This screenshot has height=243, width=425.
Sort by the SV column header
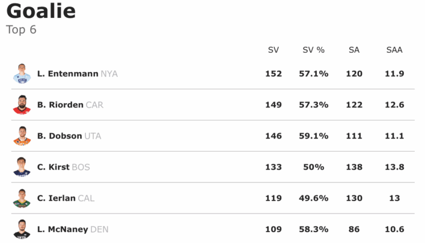click(273, 50)
